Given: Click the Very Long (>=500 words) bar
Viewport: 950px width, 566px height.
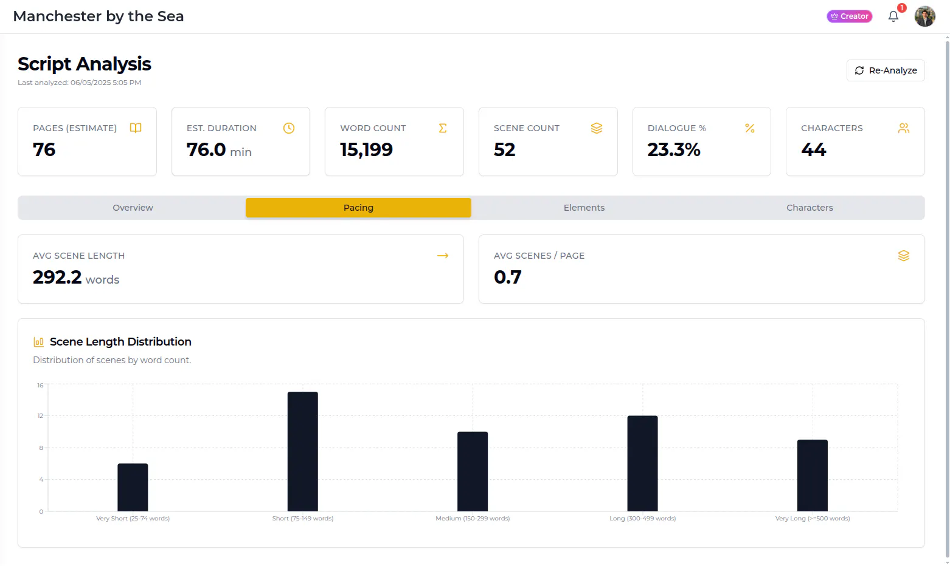Looking at the screenshot, I should (813, 476).
